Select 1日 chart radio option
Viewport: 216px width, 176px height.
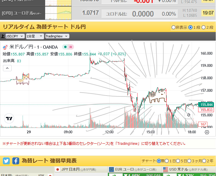click(167, 161)
